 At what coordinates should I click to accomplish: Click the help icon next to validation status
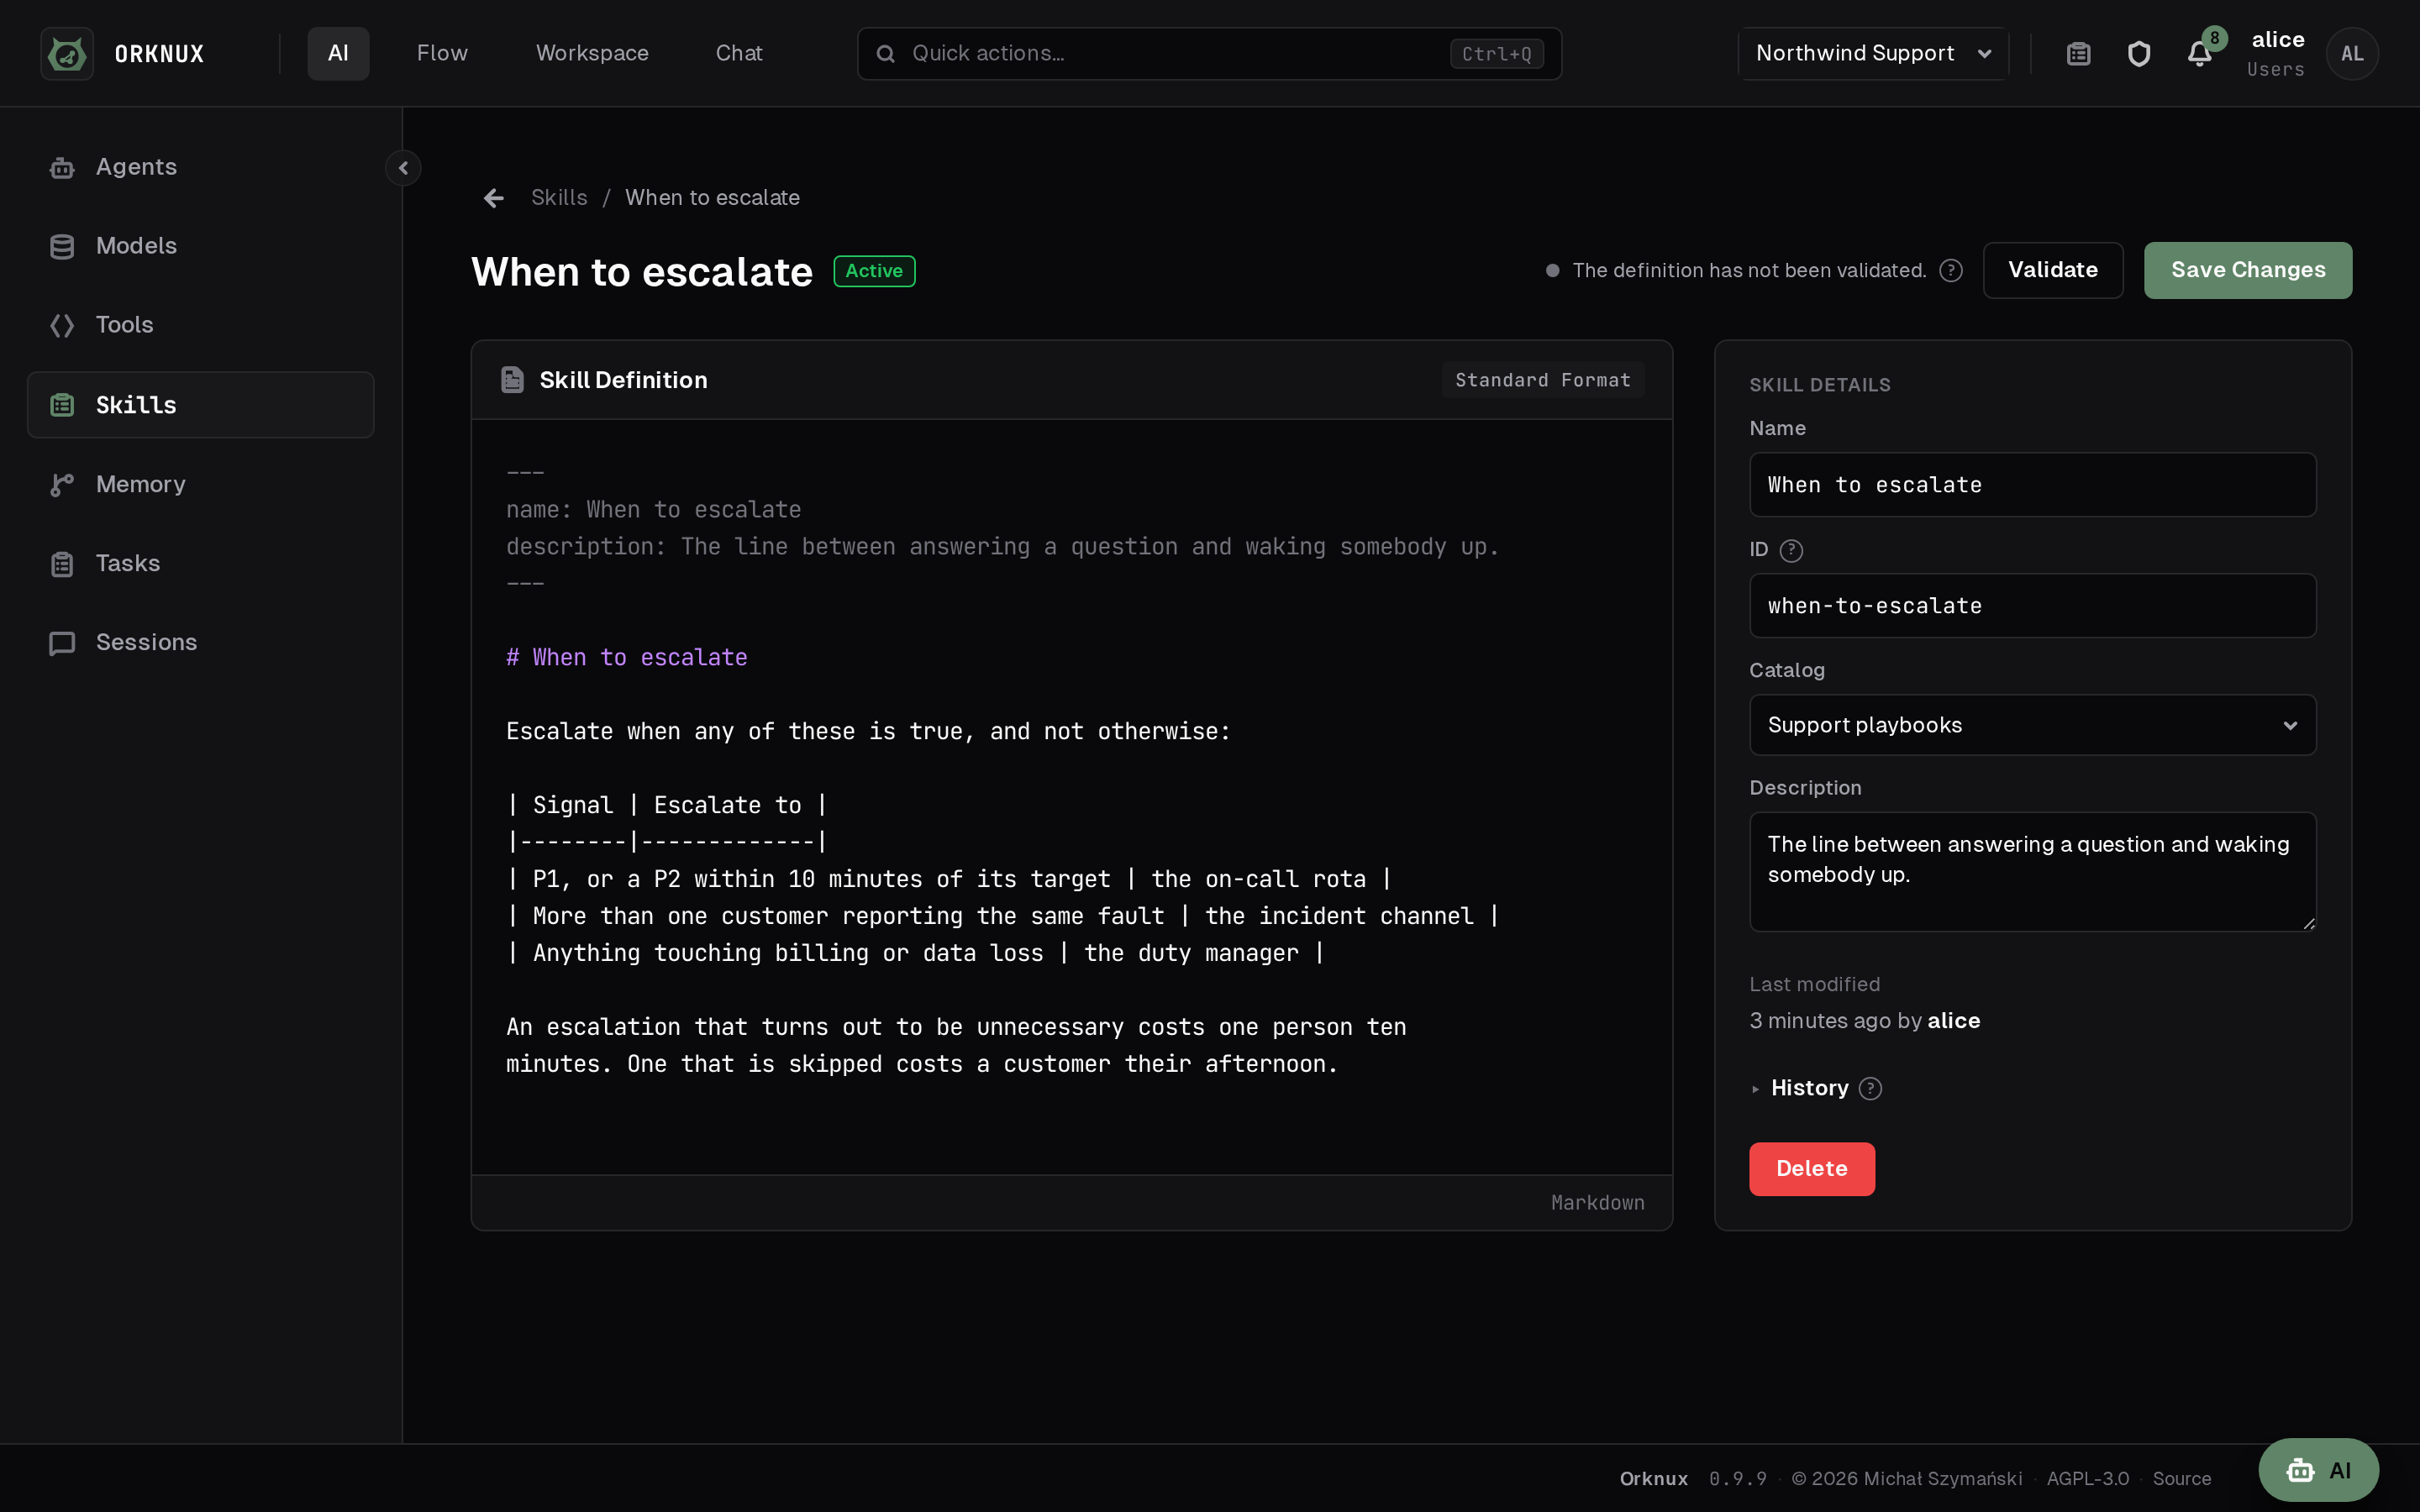pos(1951,270)
